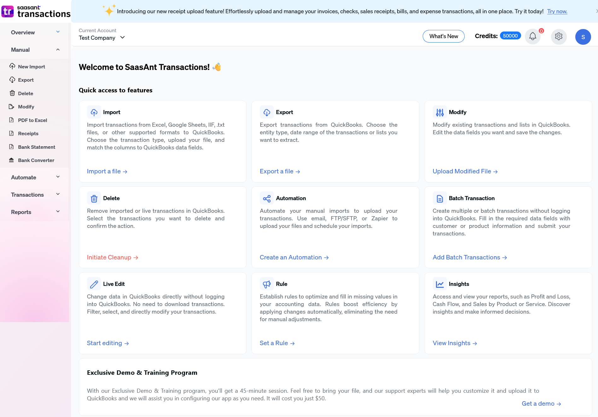Open Bank Statement in the sidebar
Viewport: 598px width, 417px height.
pos(37,147)
